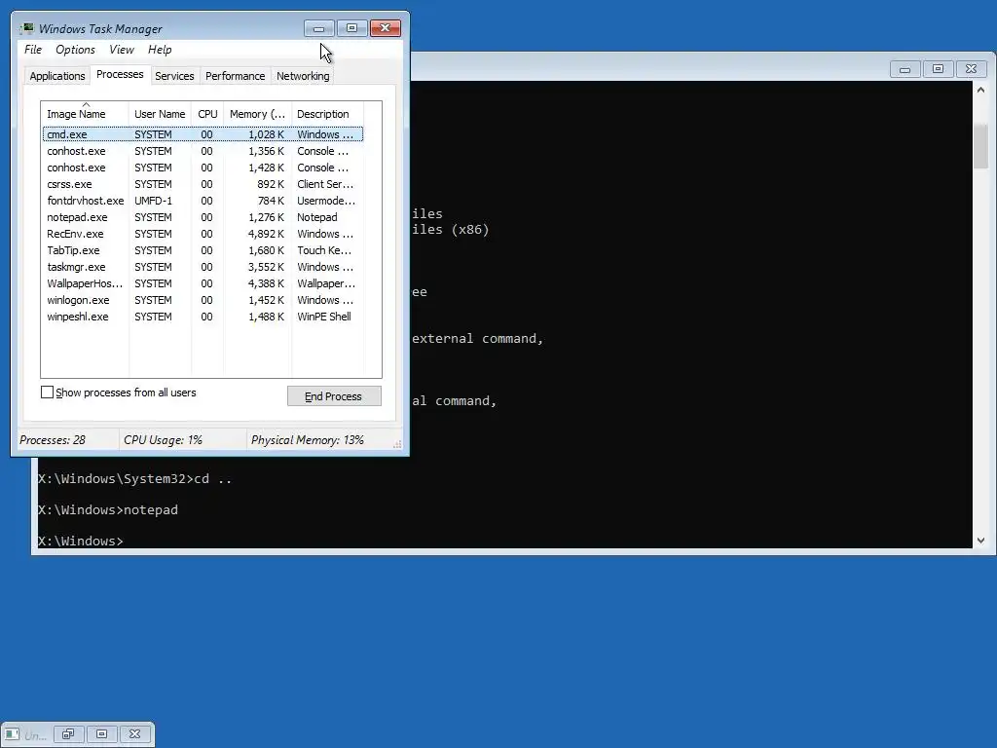997x748 pixels.
Task: Switch to the Applications tab
Action: [57, 76]
